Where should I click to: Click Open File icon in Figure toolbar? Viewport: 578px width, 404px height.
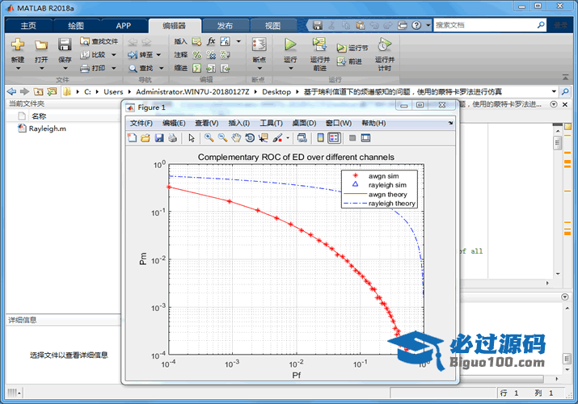click(146, 137)
